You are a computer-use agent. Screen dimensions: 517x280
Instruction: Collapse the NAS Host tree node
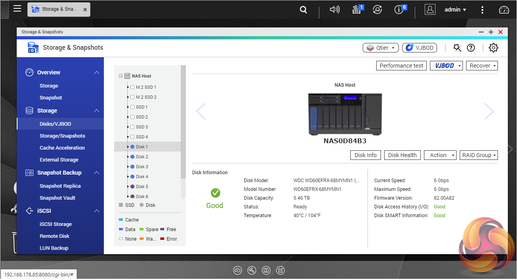pyautogui.click(x=121, y=76)
